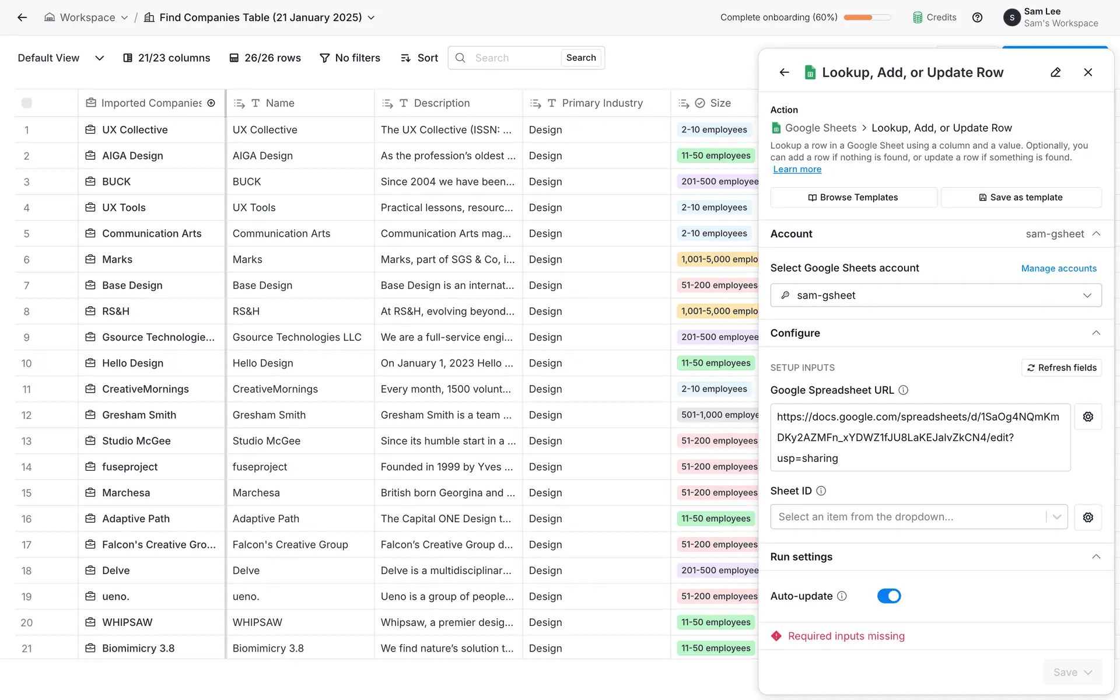Check the select-all rows checkbox in header
The image size is (1120, 700).
click(27, 103)
